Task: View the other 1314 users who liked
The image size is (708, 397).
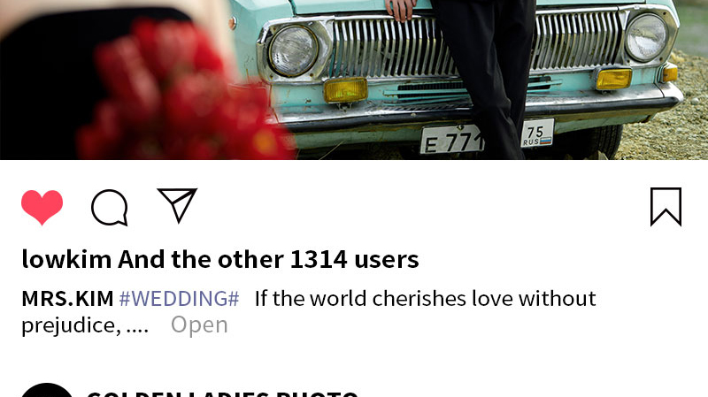Action: click(269, 259)
